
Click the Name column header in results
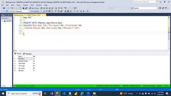(x=25, y=56)
